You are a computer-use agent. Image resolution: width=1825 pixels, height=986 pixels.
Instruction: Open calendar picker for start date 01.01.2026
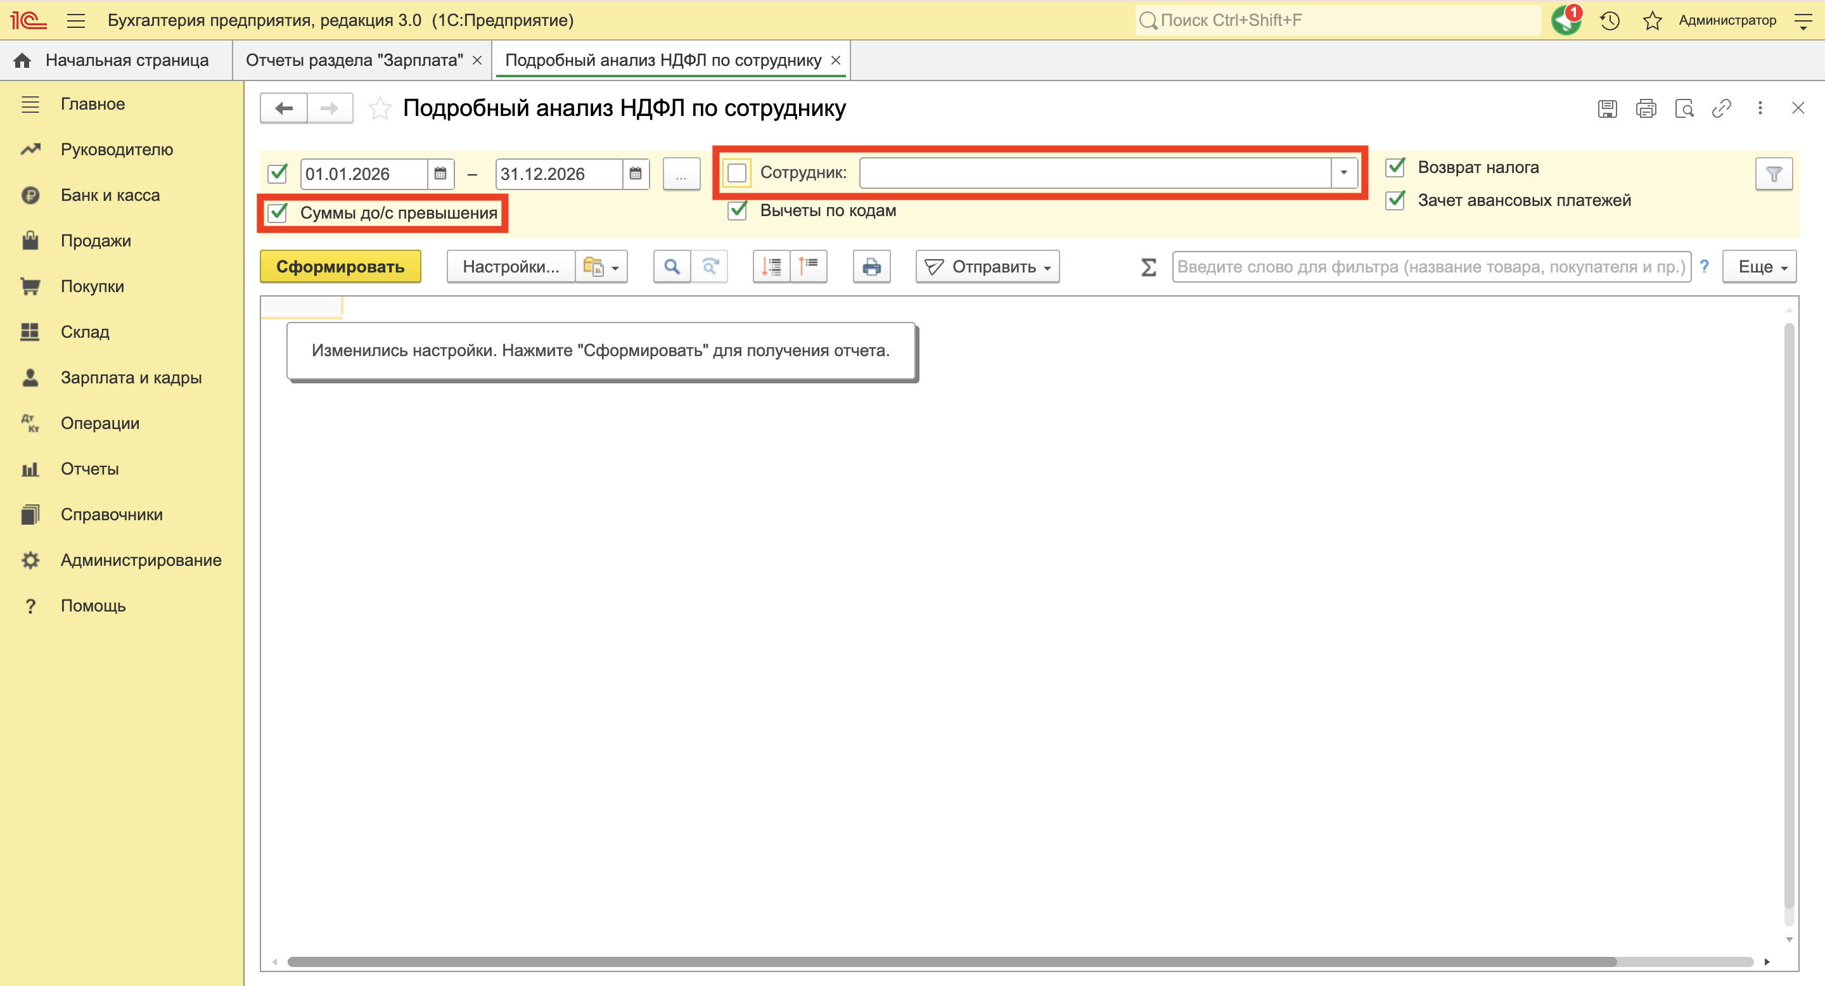click(x=440, y=174)
